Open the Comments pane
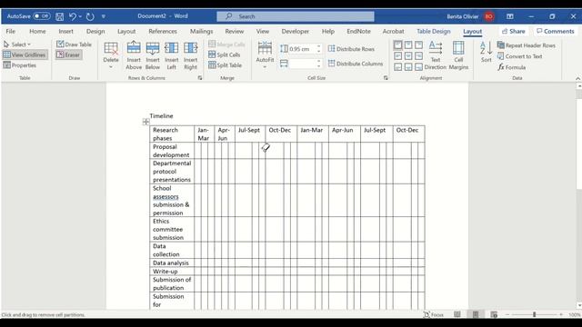The image size is (582, 327). pyautogui.click(x=556, y=32)
